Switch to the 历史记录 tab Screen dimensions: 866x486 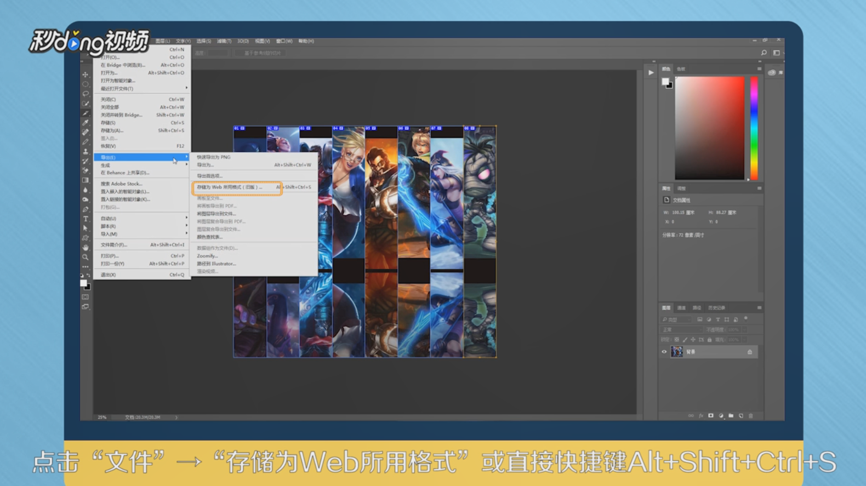coord(716,308)
